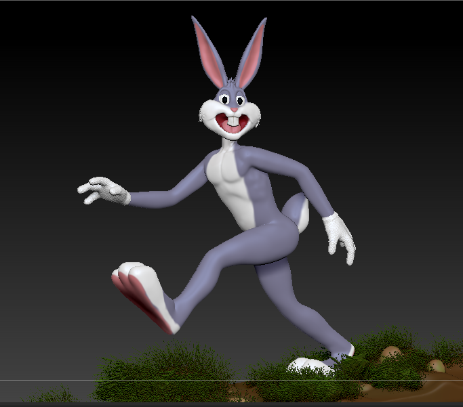Click the planted foot in the grass
Screen dimensions: 463x407
tap(312, 364)
